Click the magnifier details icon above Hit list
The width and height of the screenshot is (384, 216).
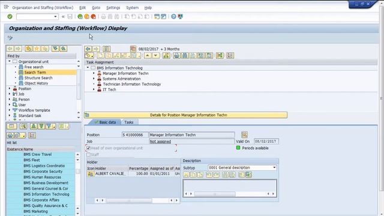23,126
